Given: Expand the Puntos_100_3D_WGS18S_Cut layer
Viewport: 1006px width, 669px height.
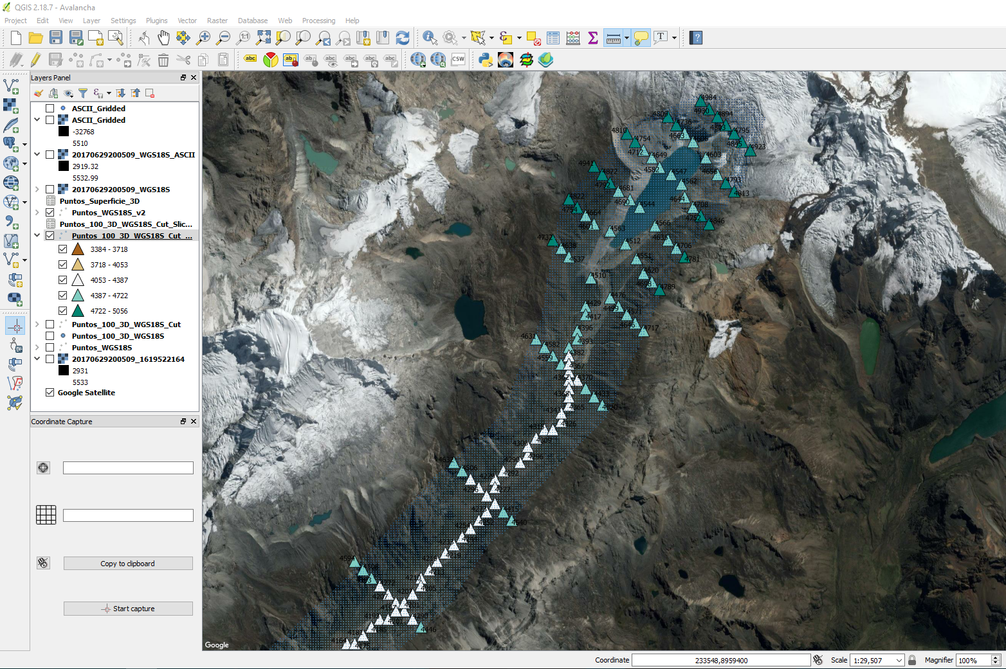Looking at the screenshot, I should click(x=37, y=325).
